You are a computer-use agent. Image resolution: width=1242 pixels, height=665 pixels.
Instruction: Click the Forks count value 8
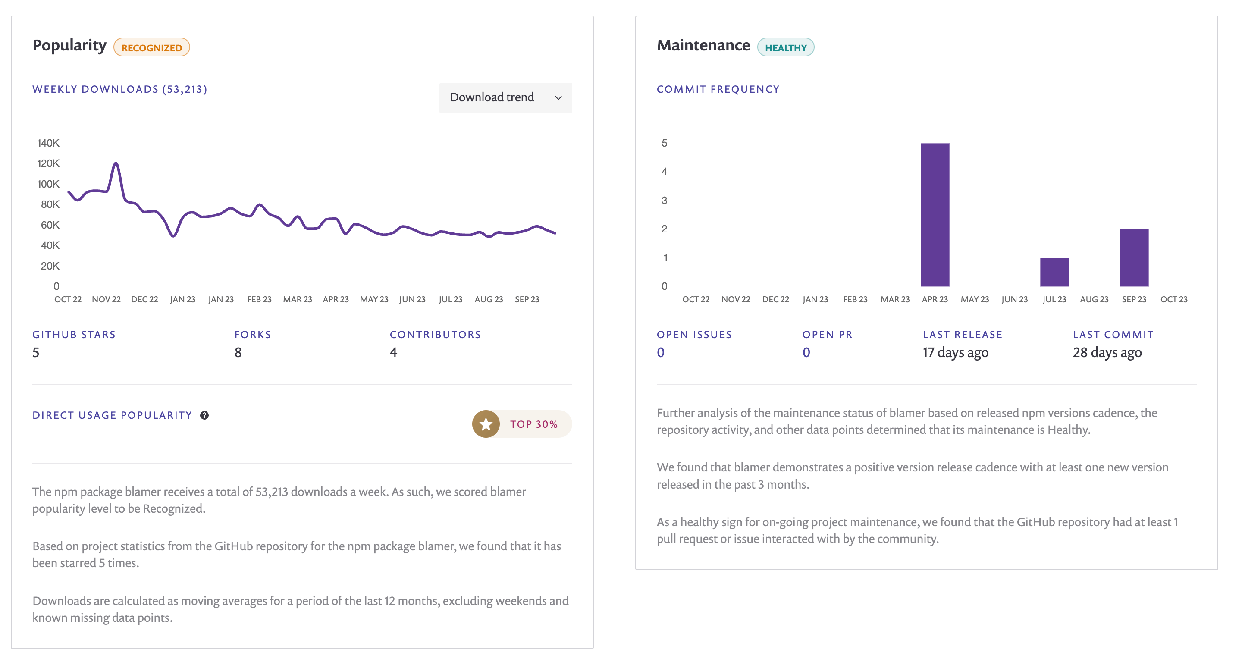[x=238, y=352]
